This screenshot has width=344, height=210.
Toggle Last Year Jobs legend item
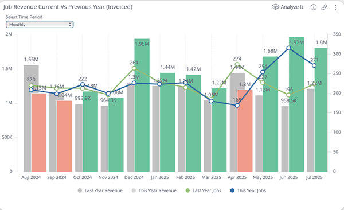(203, 190)
